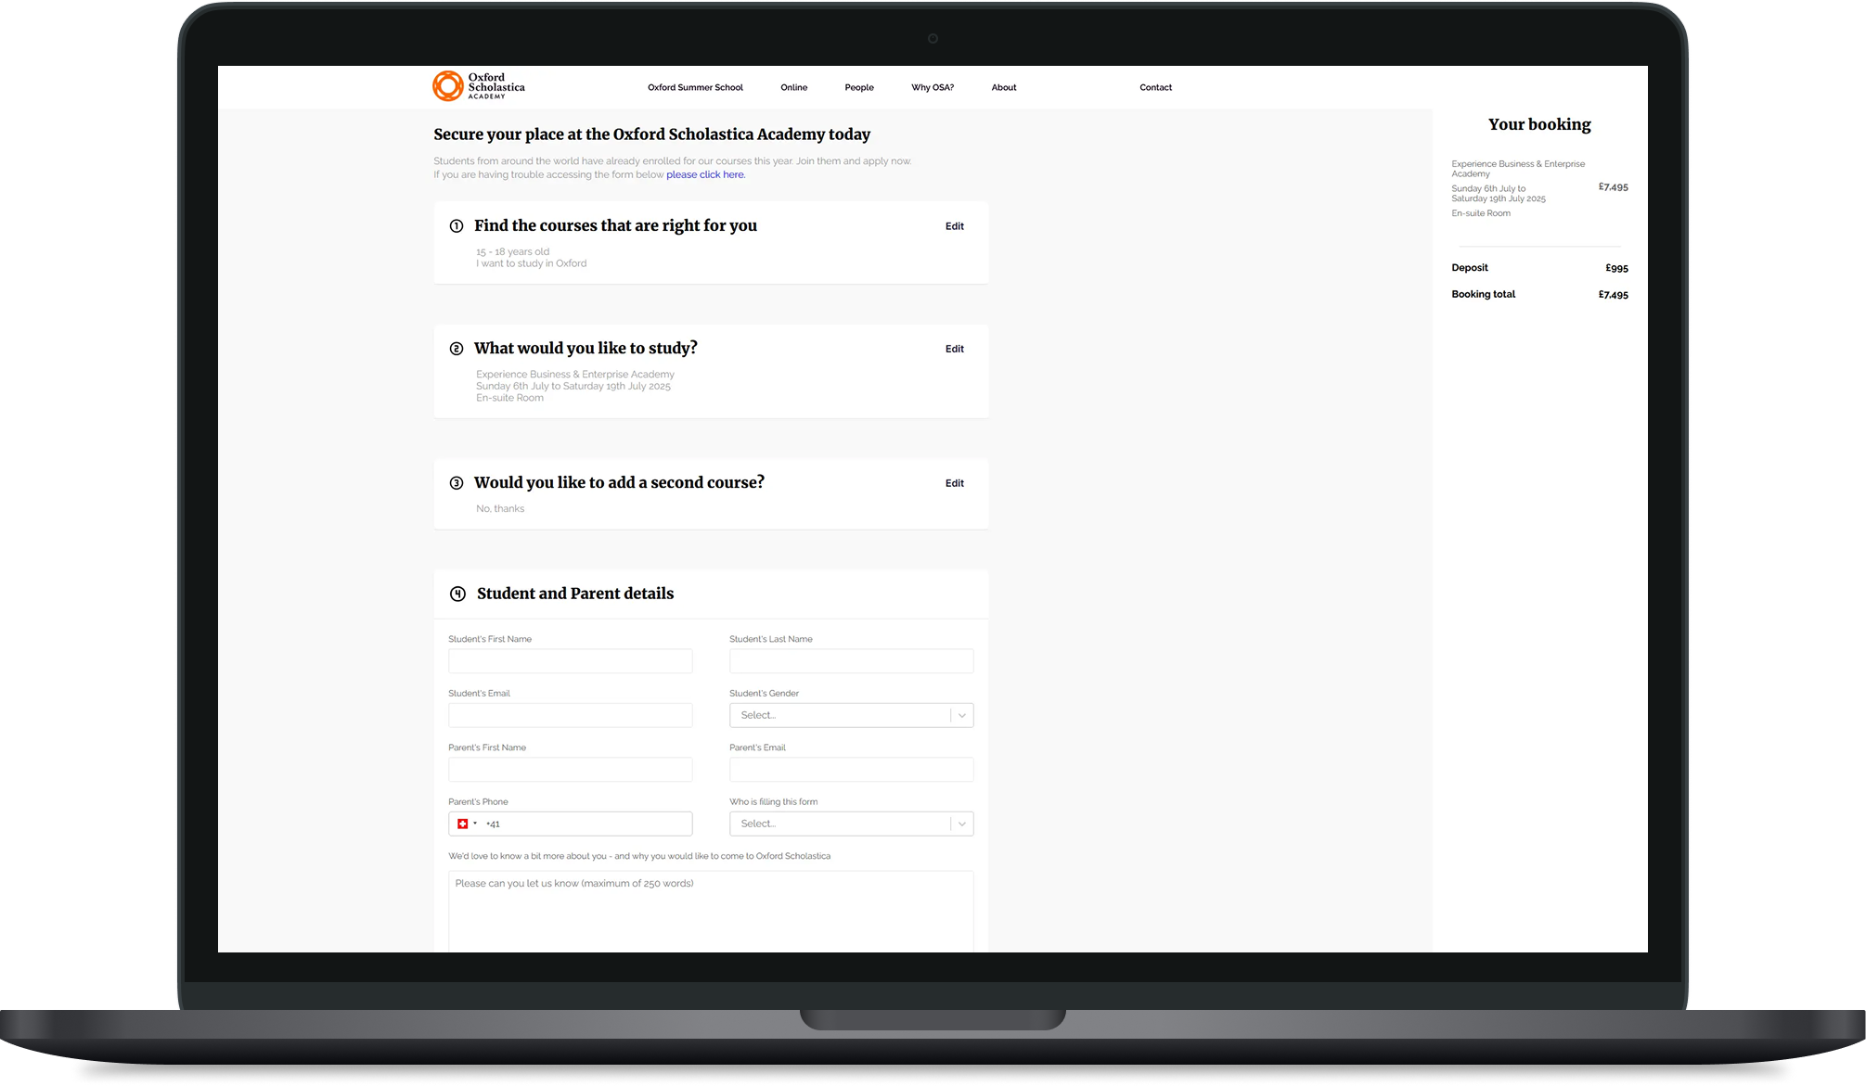Click the step 1 circled number icon

coord(457,226)
